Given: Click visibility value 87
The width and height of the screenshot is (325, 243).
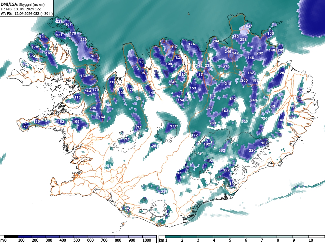Looking at the screenshot, I should pos(201,75).
